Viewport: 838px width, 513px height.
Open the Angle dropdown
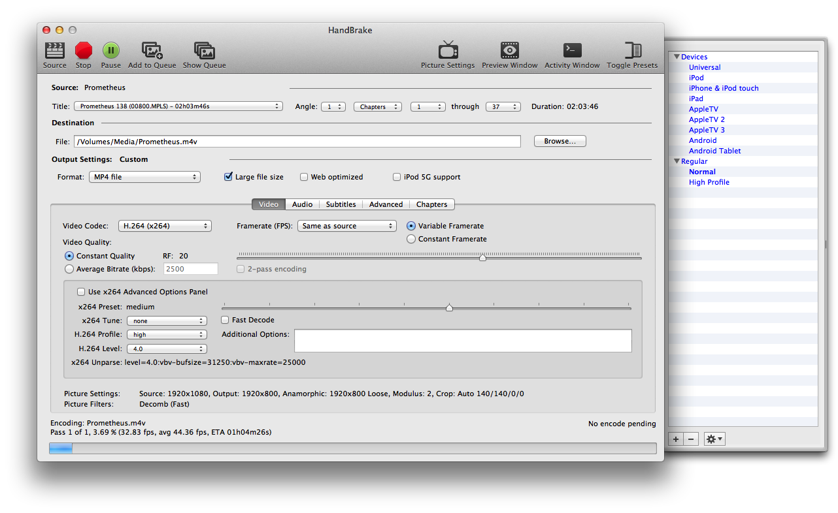[333, 106]
